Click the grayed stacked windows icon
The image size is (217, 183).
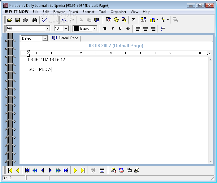(175, 20)
